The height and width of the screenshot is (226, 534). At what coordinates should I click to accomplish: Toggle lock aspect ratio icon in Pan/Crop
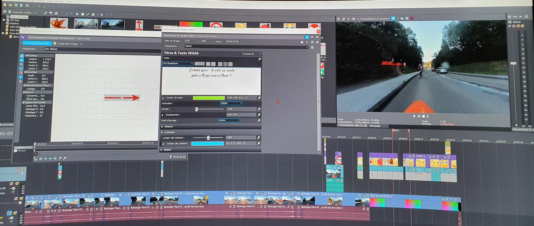tap(21, 73)
